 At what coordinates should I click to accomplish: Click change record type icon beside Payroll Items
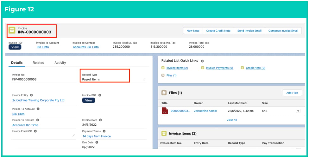[144, 80]
